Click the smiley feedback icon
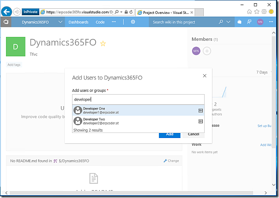The width and height of the screenshot is (279, 198). (x=271, y=12)
